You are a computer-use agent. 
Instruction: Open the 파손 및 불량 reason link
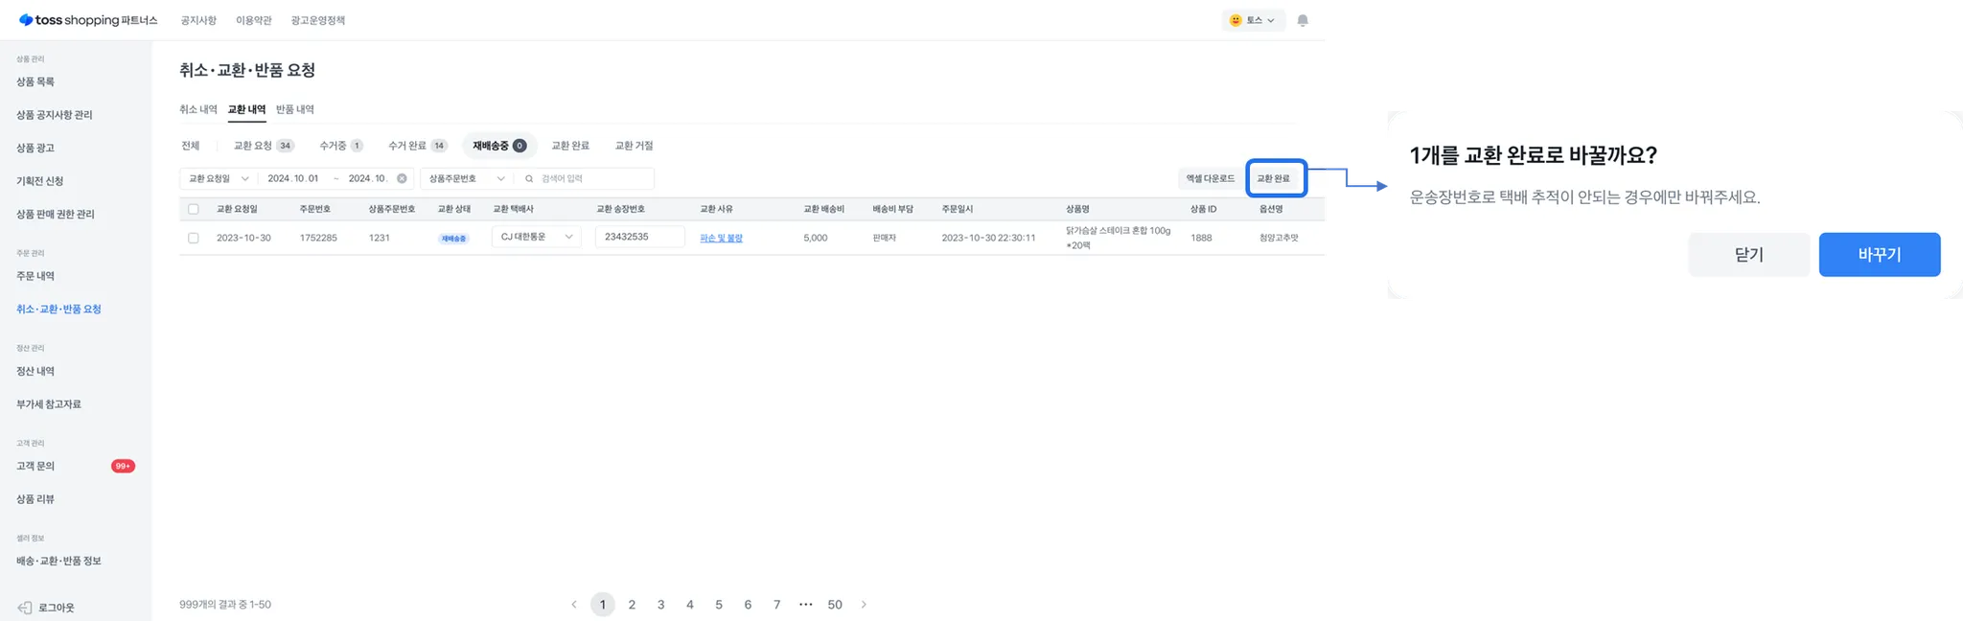[x=721, y=238]
